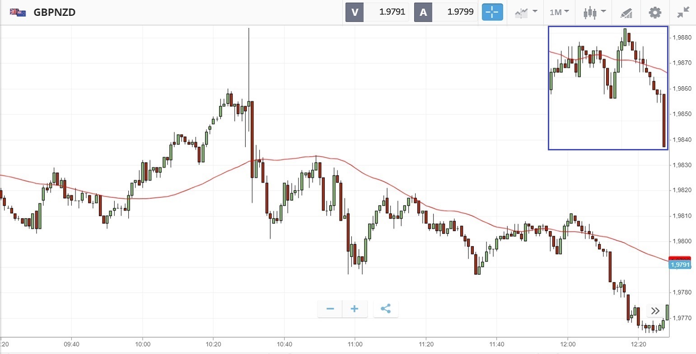Screen dimensions: 696x354
Task: Click the A buy button
Action: [x=423, y=12]
